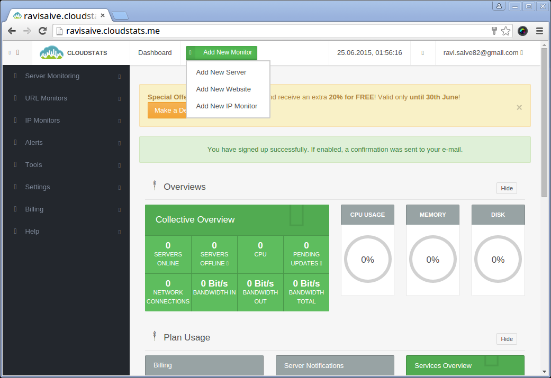The width and height of the screenshot is (551, 378).
Task: Click the colorful circle extension icon
Action: click(522, 31)
